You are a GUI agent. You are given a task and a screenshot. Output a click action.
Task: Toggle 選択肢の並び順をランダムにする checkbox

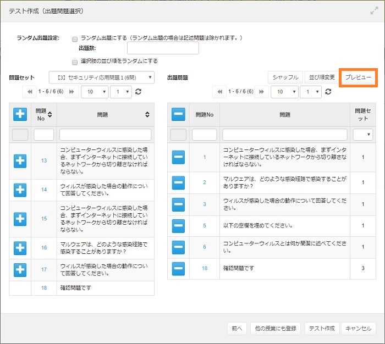pyautogui.click(x=75, y=62)
